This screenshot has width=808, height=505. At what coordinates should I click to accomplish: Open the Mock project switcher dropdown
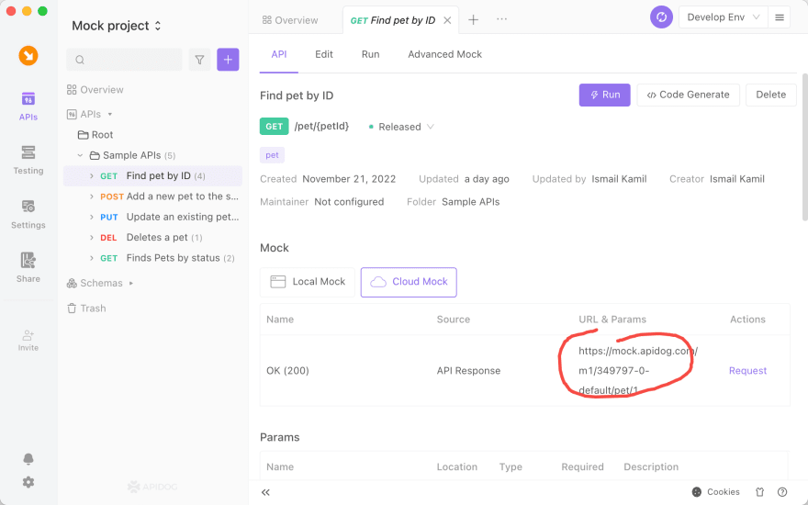point(117,26)
